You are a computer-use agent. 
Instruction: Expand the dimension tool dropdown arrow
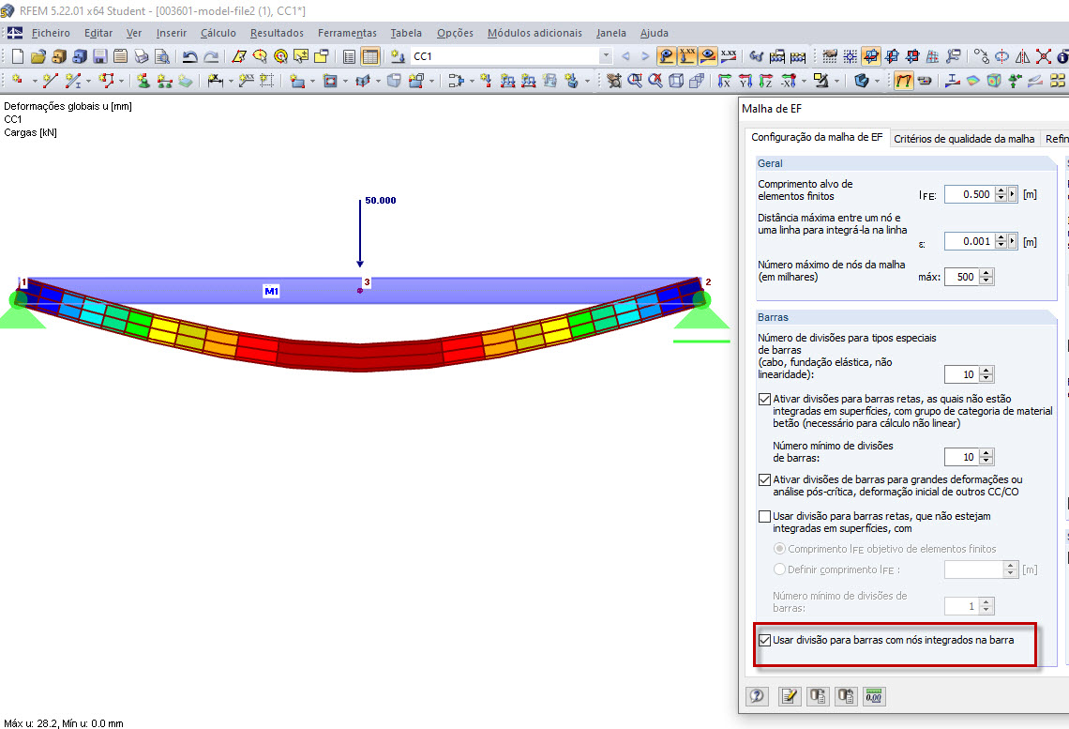click(231, 82)
